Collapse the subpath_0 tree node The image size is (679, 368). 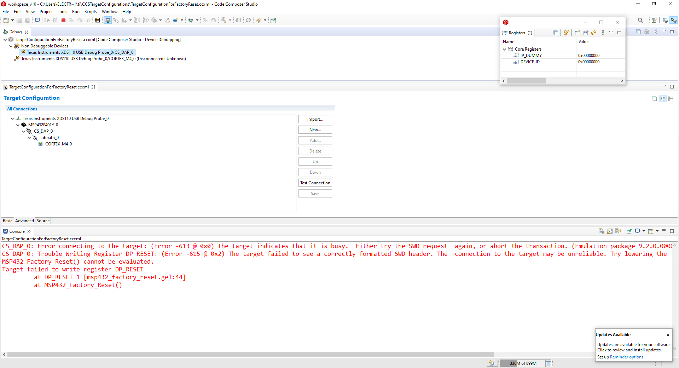point(29,138)
